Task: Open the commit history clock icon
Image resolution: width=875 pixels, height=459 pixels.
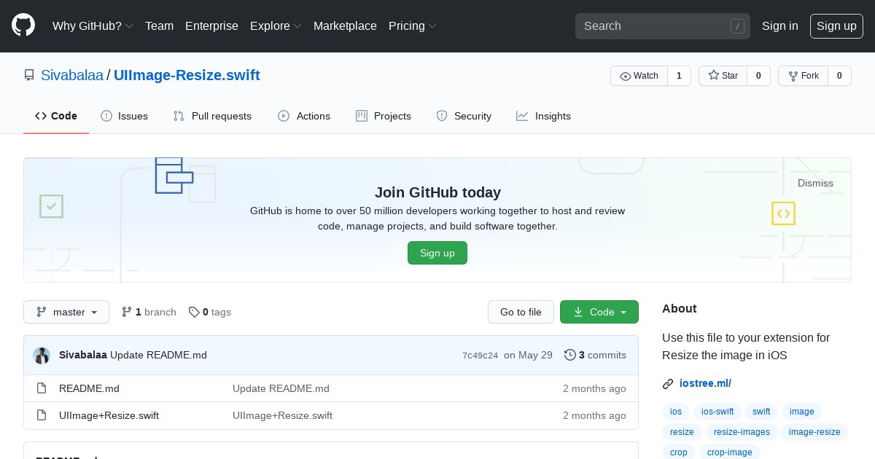Action: [569, 355]
